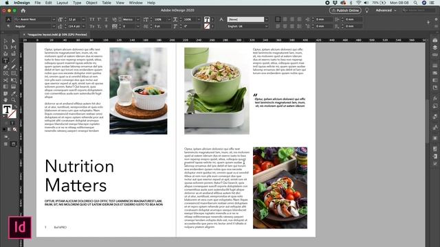Viewport: 440px width, 247px height.
Task: Open the Advanced workspace switcher
Action: click(386, 10)
